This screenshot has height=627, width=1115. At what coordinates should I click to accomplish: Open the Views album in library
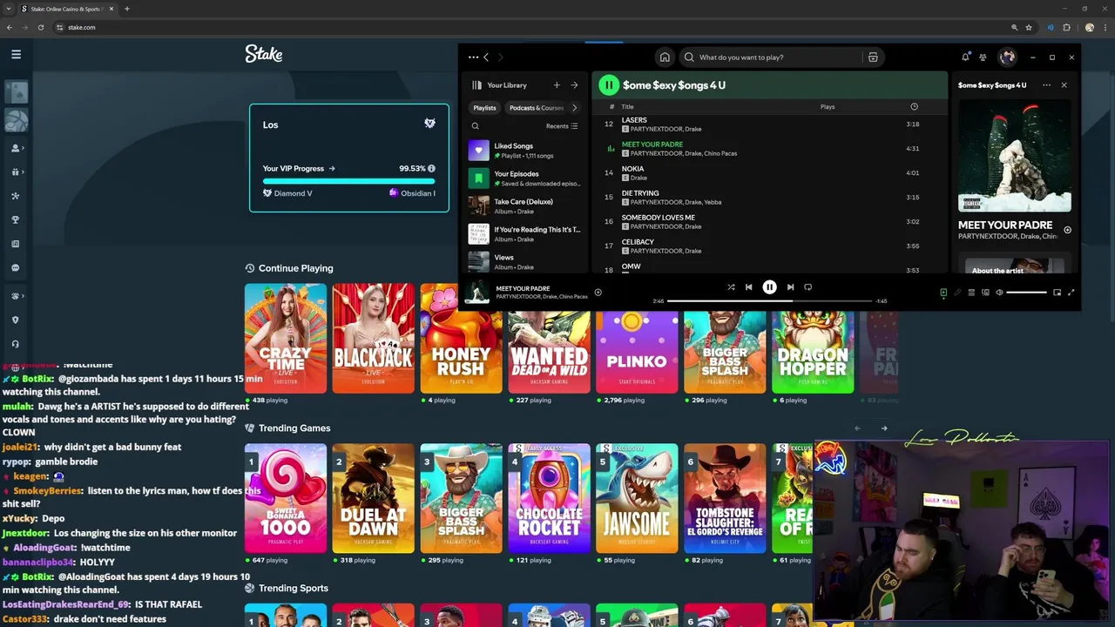(x=526, y=261)
